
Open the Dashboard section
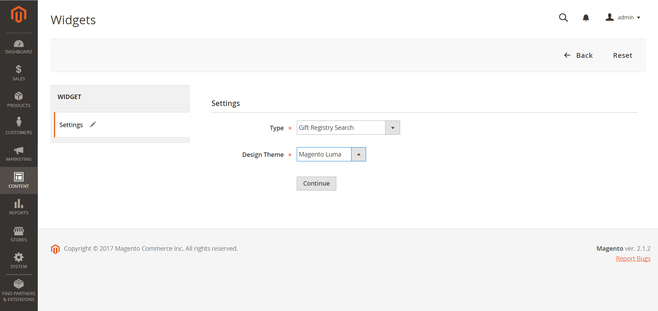pos(19,47)
